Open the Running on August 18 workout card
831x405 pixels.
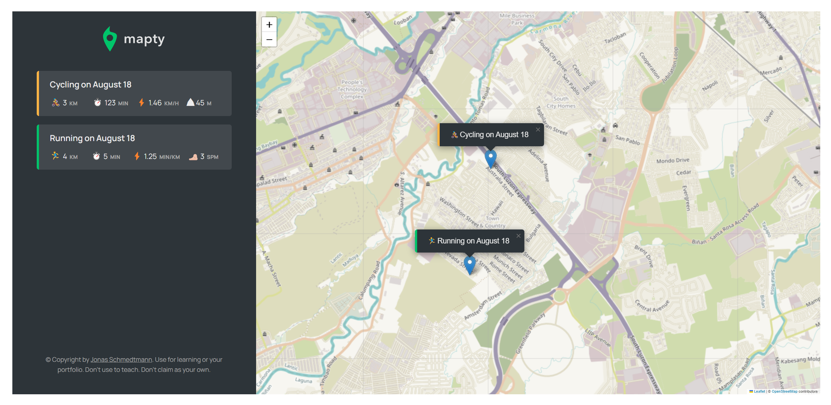[x=134, y=147]
